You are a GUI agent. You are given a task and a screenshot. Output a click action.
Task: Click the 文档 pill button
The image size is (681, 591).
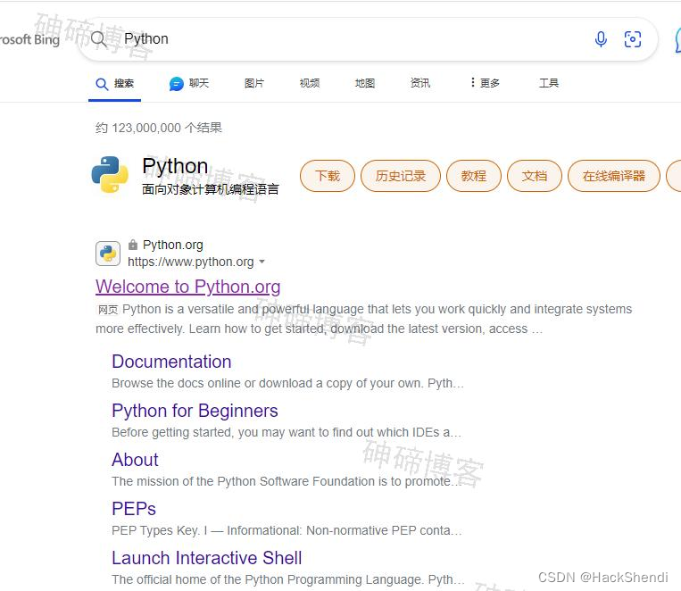point(535,176)
